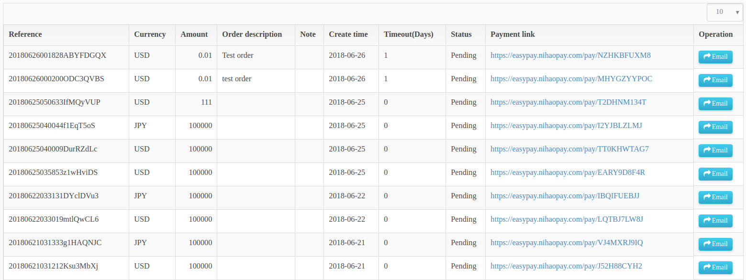The image size is (746, 280).
Task: Click Email for reference 20180622033131DYclDVu3
Action: click(x=715, y=197)
